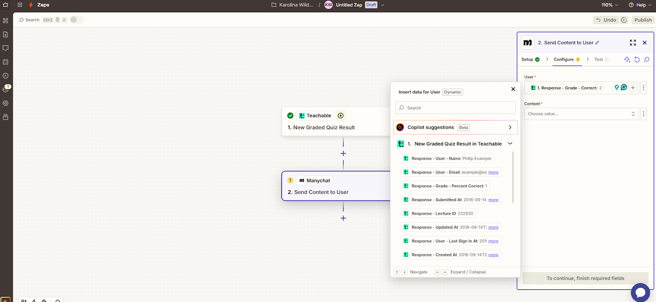Go to the Home icon in top bar

[6, 5]
